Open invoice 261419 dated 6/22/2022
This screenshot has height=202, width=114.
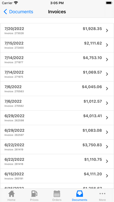(57, 147)
